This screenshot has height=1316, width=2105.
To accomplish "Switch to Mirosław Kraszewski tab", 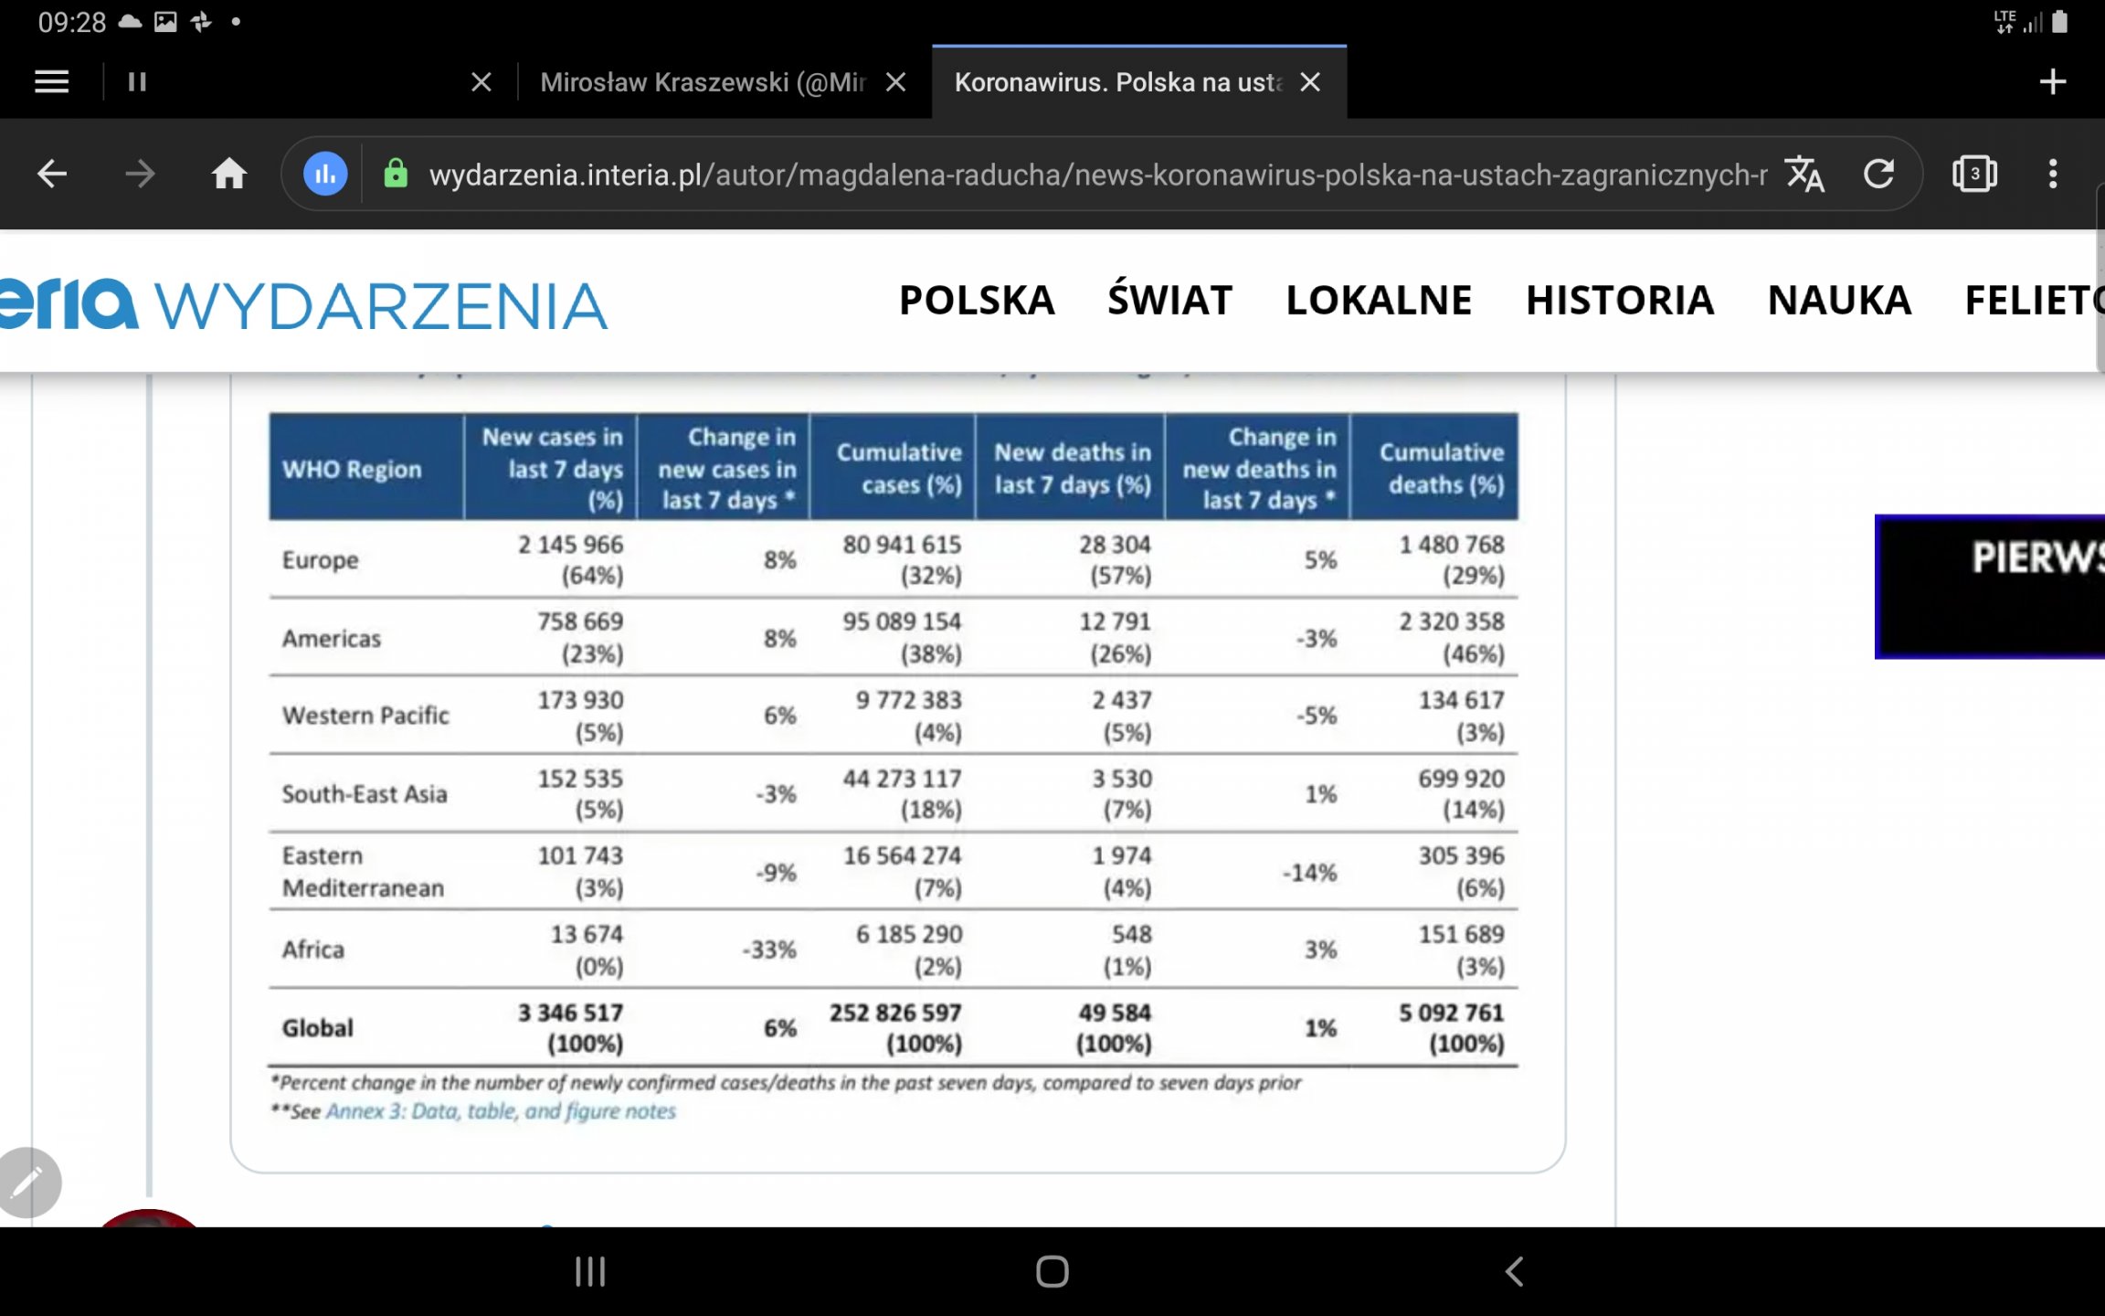I will [702, 82].
